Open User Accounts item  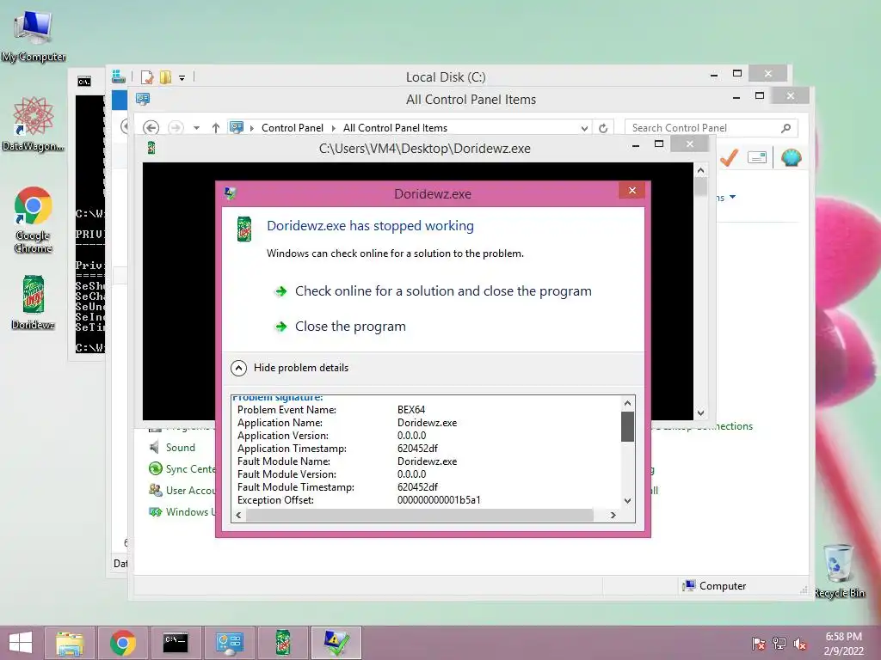[181, 491]
